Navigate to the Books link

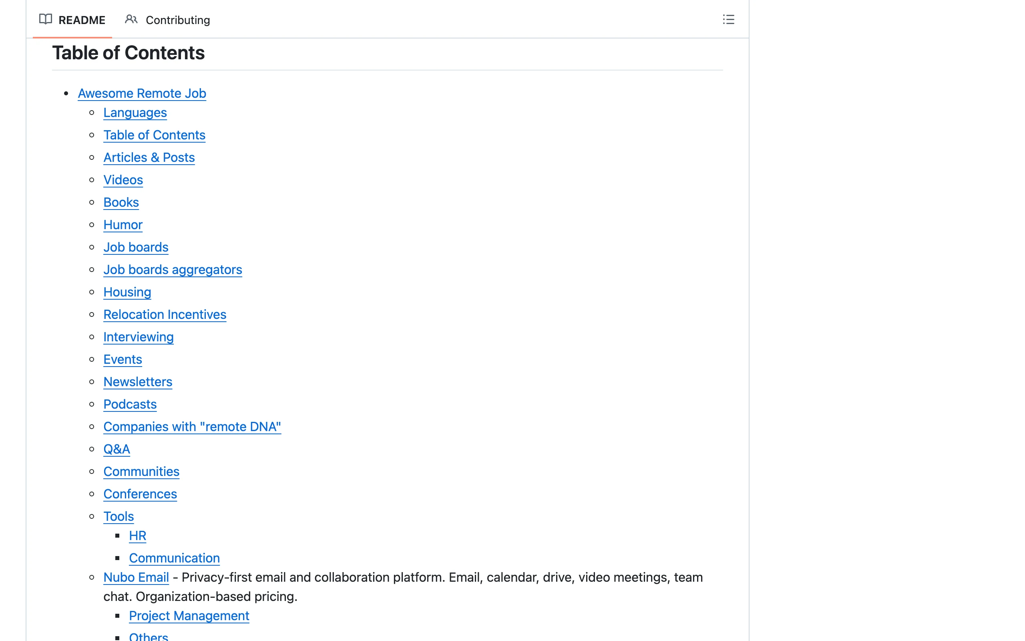pyautogui.click(x=121, y=203)
